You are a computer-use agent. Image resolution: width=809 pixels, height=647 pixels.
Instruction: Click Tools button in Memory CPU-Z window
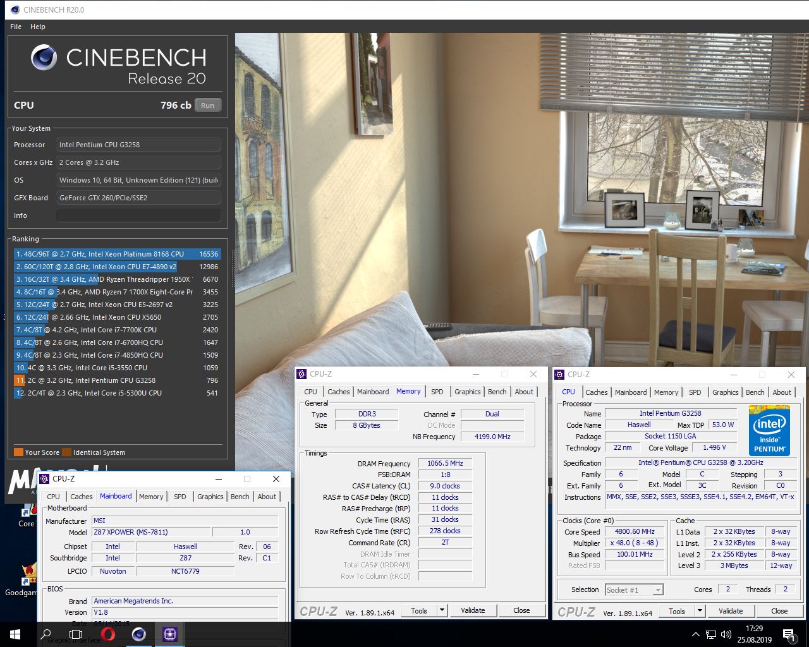419,610
